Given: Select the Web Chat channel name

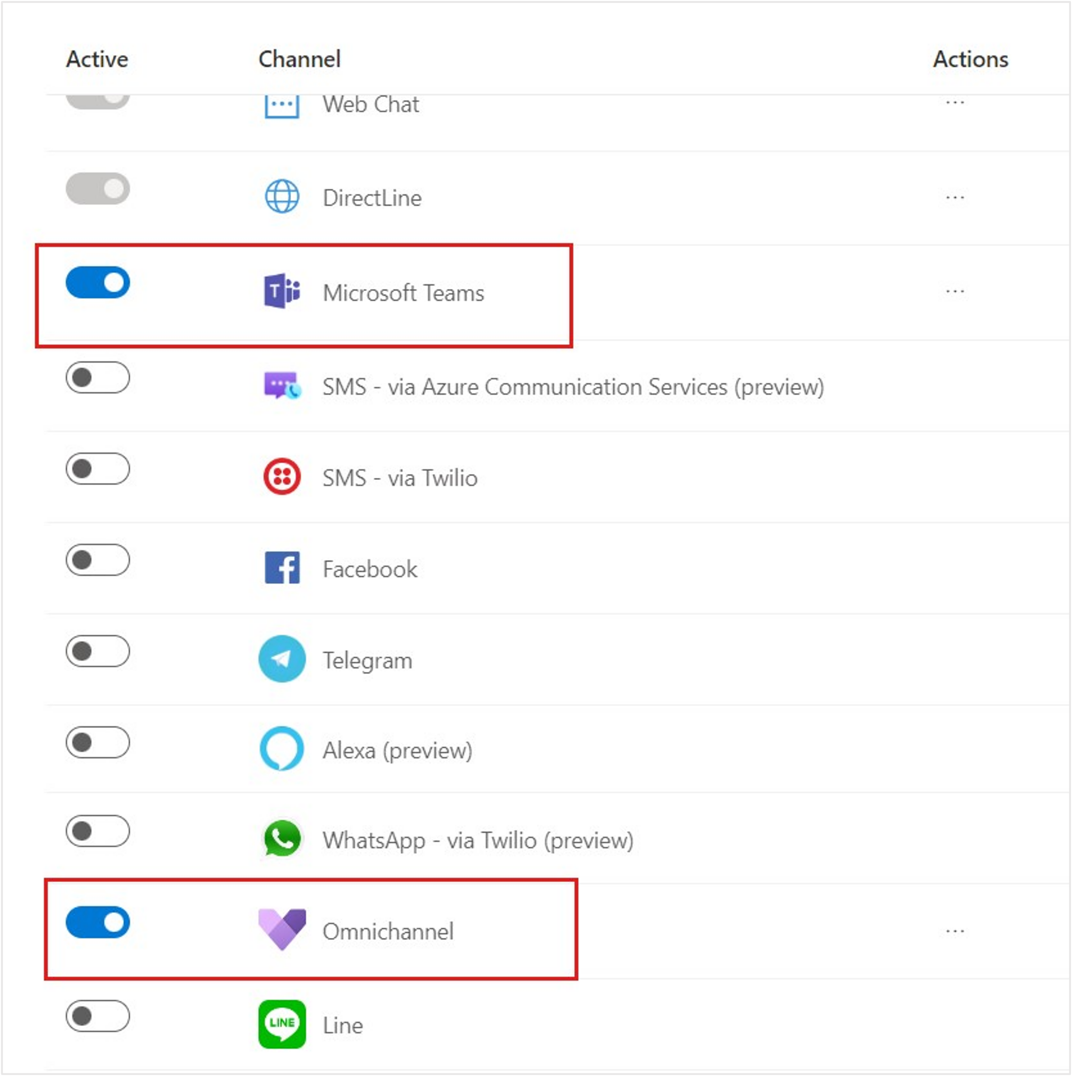Looking at the screenshot, I should coord(371,104).
